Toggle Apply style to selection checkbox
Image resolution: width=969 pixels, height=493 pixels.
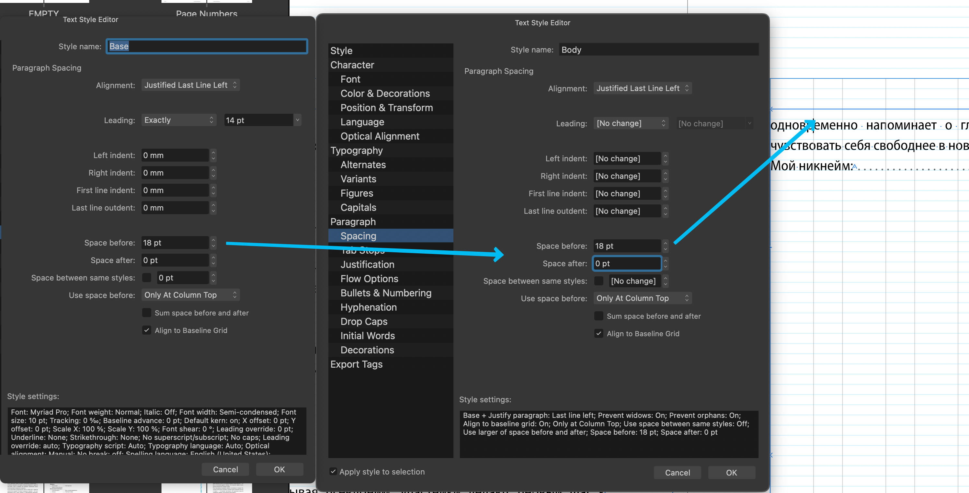[x=333, y=471]
